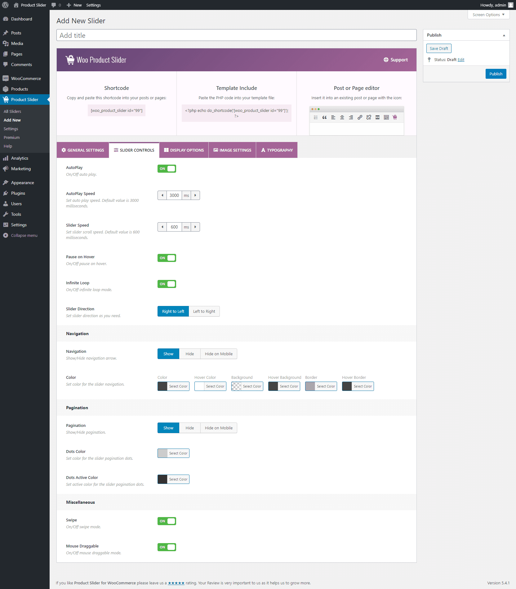Click the Dashboard gauge icon in sidebar
Viewport: 516px width, 589px height.
tap(6, 19)
